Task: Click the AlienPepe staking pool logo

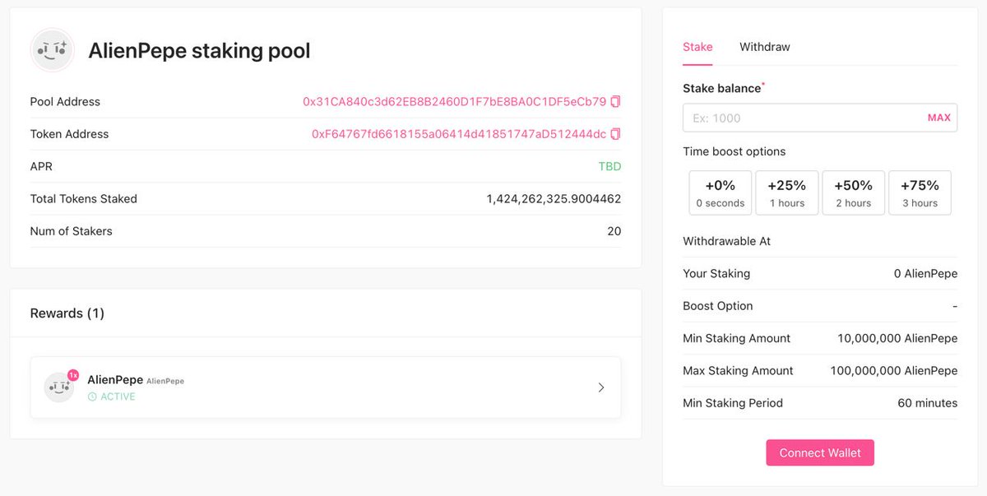Action: coord(53,50)
